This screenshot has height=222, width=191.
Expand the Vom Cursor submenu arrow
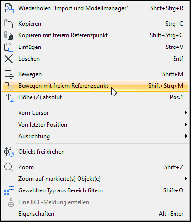pos(186,113)
